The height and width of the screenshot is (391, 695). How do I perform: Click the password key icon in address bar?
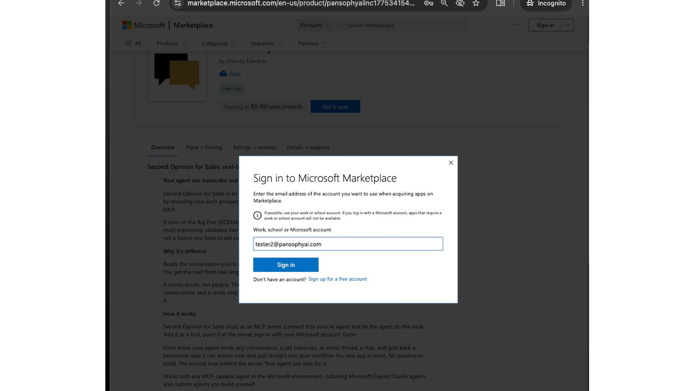coord(428,3)
